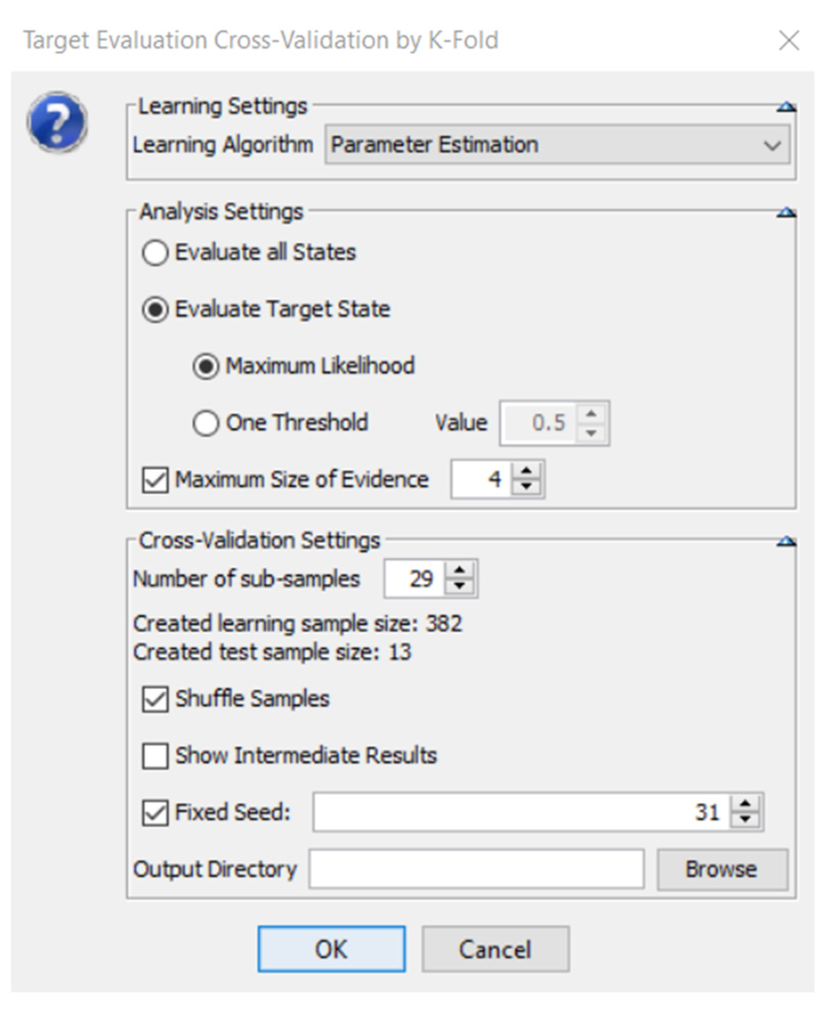Viewport: 830px width, 1009px height.
Task: Collapse the Analysis Settings section triangle
Action: (x=786, y=213)
